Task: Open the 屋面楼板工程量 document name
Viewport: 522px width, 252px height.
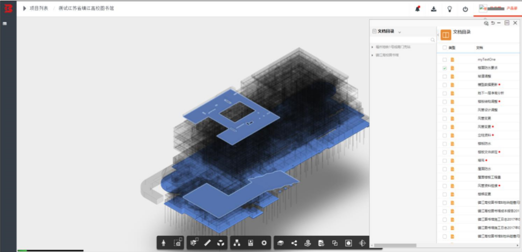Action: [489, 177]
